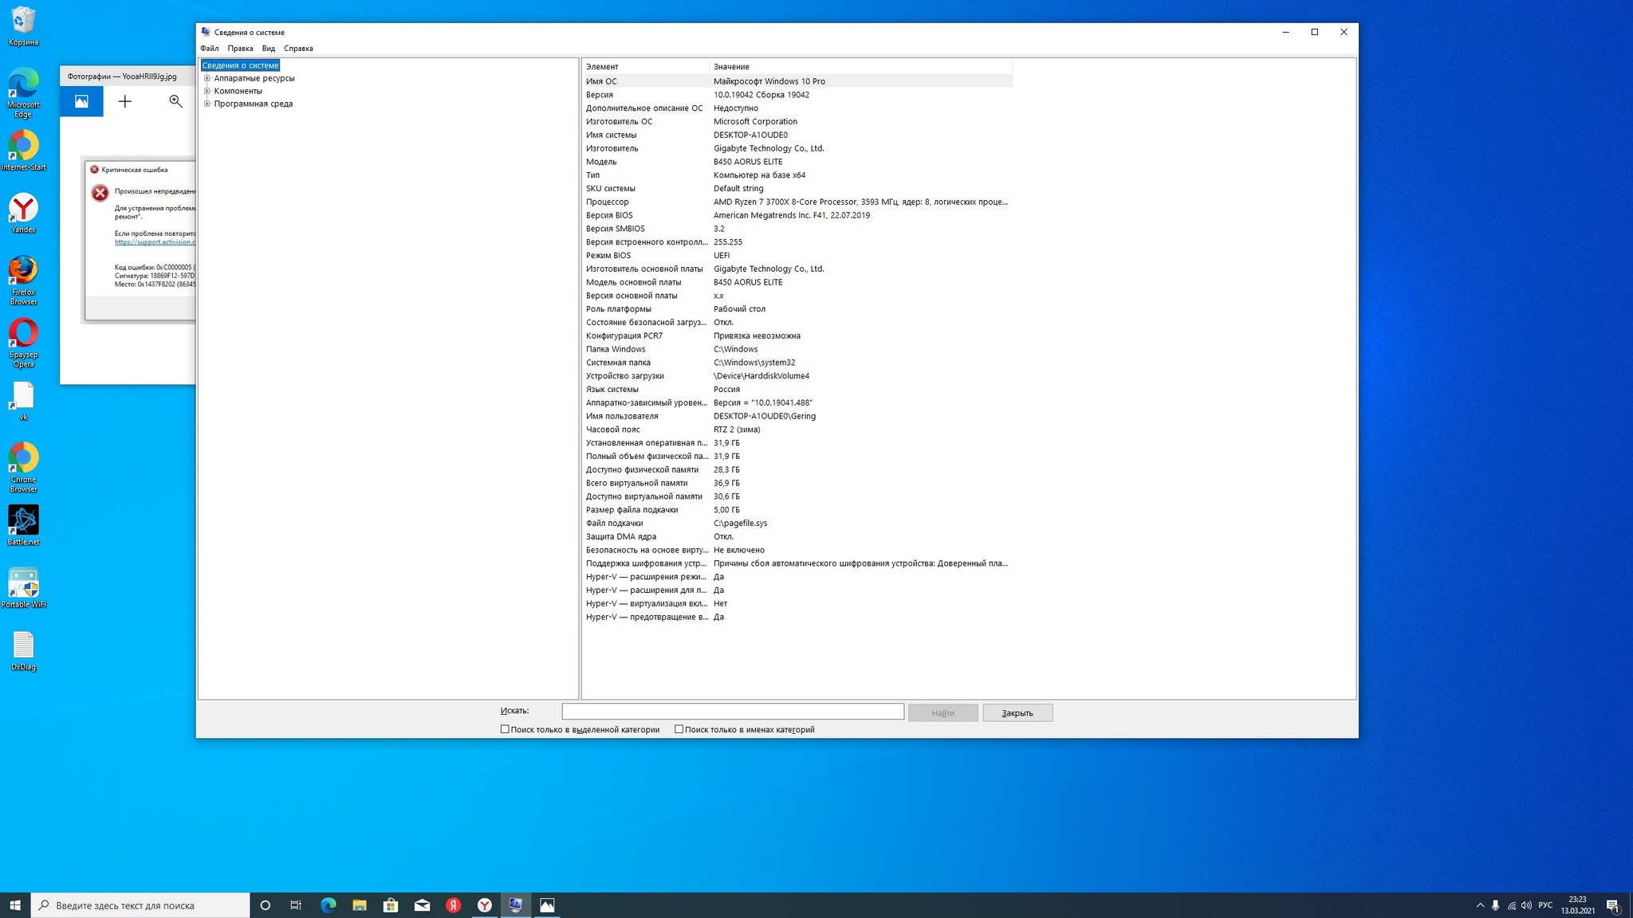Select Сведения о системе tree root
Viewport: 1633px width, 918px height.
coord(240,65)
